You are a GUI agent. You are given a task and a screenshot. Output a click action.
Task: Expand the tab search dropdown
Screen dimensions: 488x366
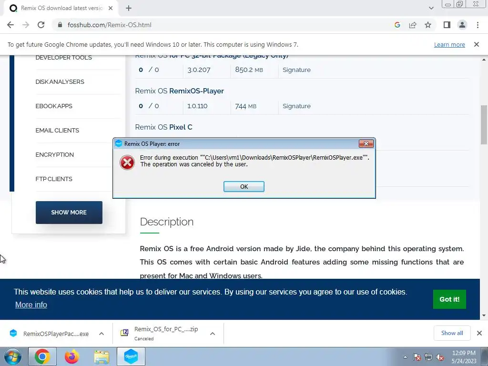pos(431,8)
